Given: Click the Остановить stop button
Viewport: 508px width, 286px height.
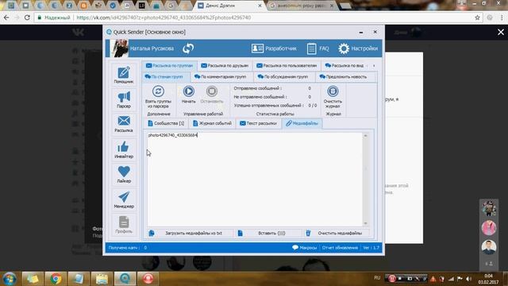Looking at the screenshot, I should (212, 95).
